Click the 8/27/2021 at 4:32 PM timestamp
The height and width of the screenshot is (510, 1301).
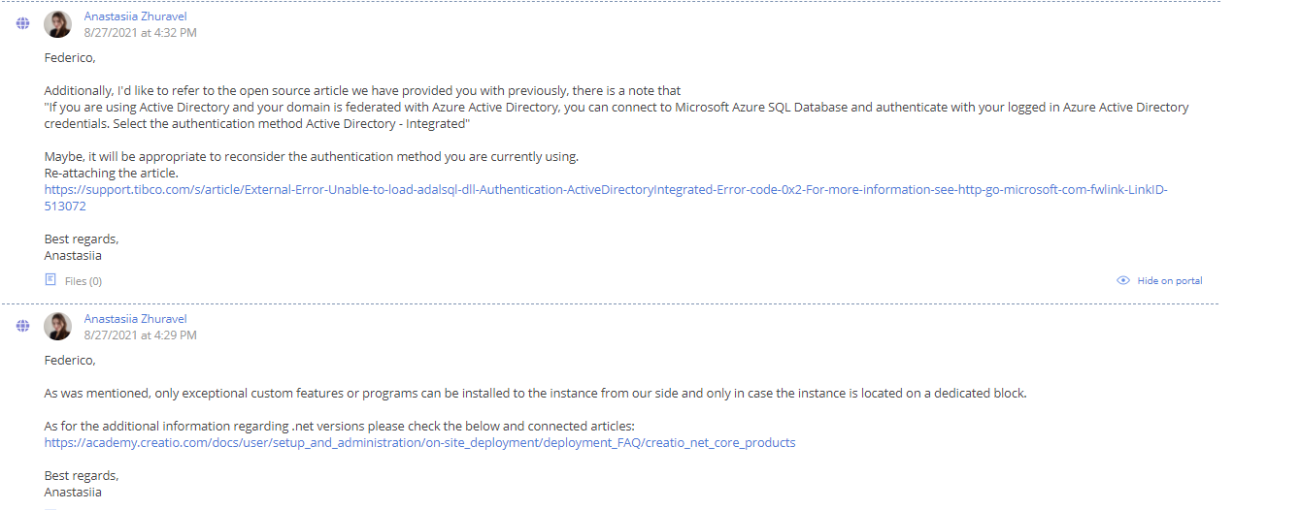140,33
